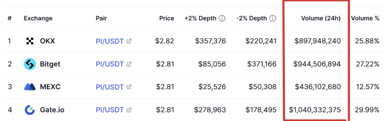Sort by Volume (24h) column header
The height and width of the screenshot is (121, 386).
click(x=321, y=18)
